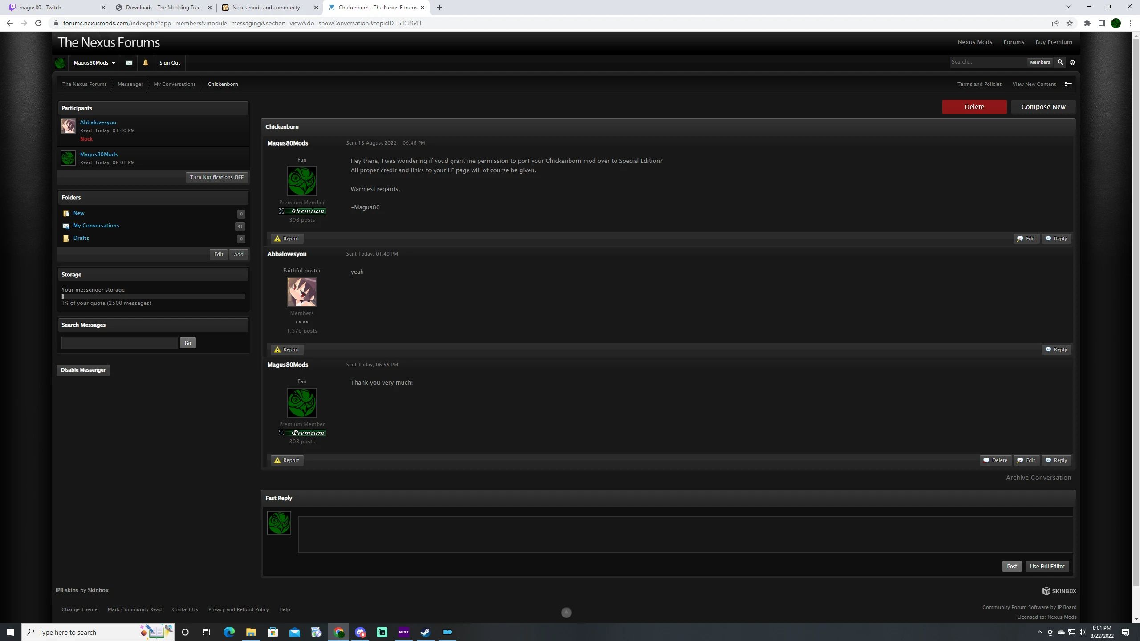The image size is (1140, 641).
Task: Click into the Fast Reply text box
Action: pyautogui.click(x=685, y=534)
